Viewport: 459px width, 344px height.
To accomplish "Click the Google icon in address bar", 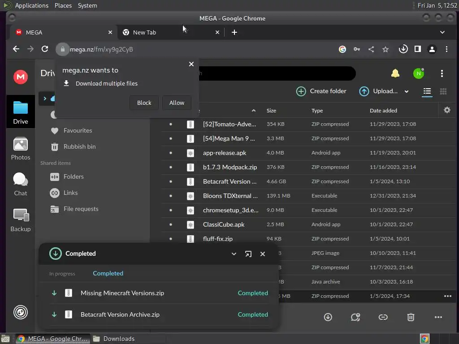I will point(342,49).
